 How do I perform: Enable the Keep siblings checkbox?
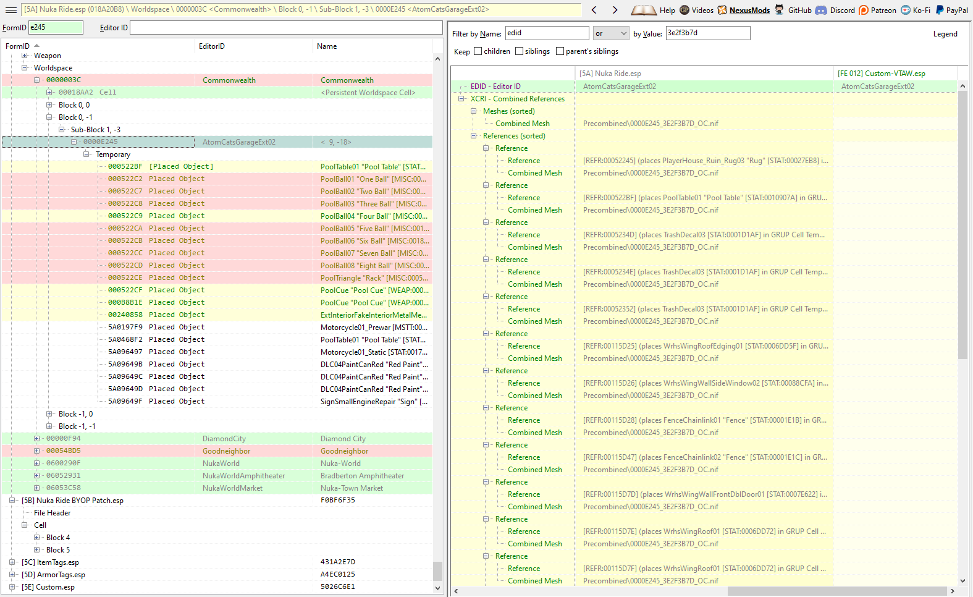coord(519,51)
